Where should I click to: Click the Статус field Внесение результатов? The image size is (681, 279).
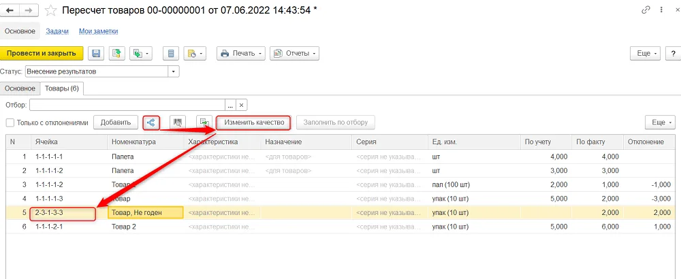97,71
